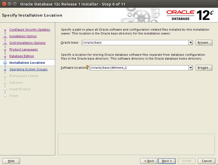Go to Configure Security Updates step
The height and width of the screenshot is (165, 218).
pyautogui.click(x=30, y=29)
